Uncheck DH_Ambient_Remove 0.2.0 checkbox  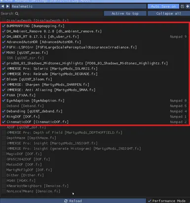[4, 31]
